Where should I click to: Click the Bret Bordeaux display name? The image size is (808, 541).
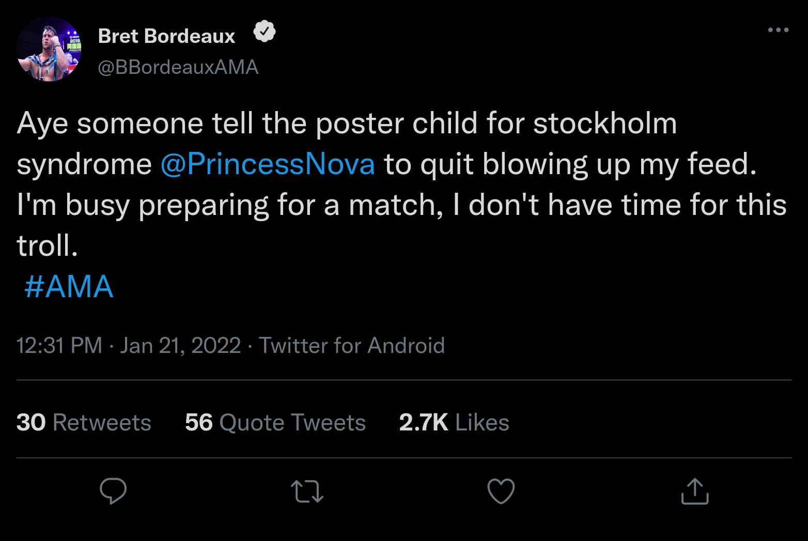(x=166, y=36)
